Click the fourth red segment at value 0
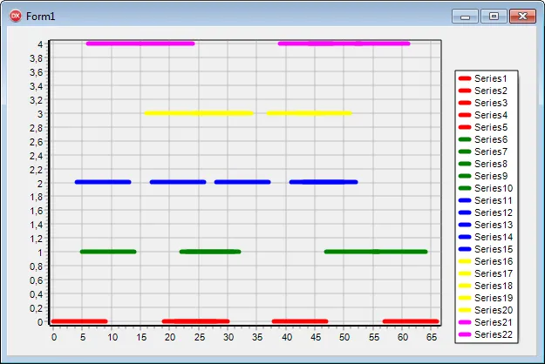Viewport: 545px width, 364px height. [x=411, y=321]
